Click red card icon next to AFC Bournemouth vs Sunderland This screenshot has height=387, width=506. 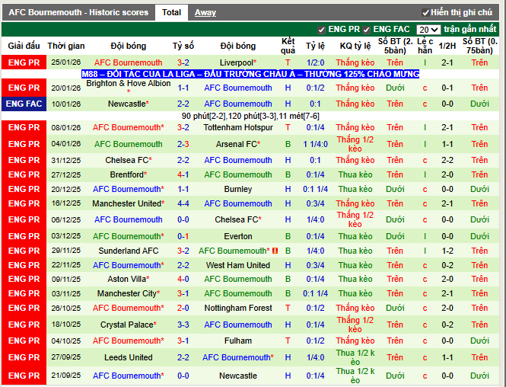tap(275, 251)
